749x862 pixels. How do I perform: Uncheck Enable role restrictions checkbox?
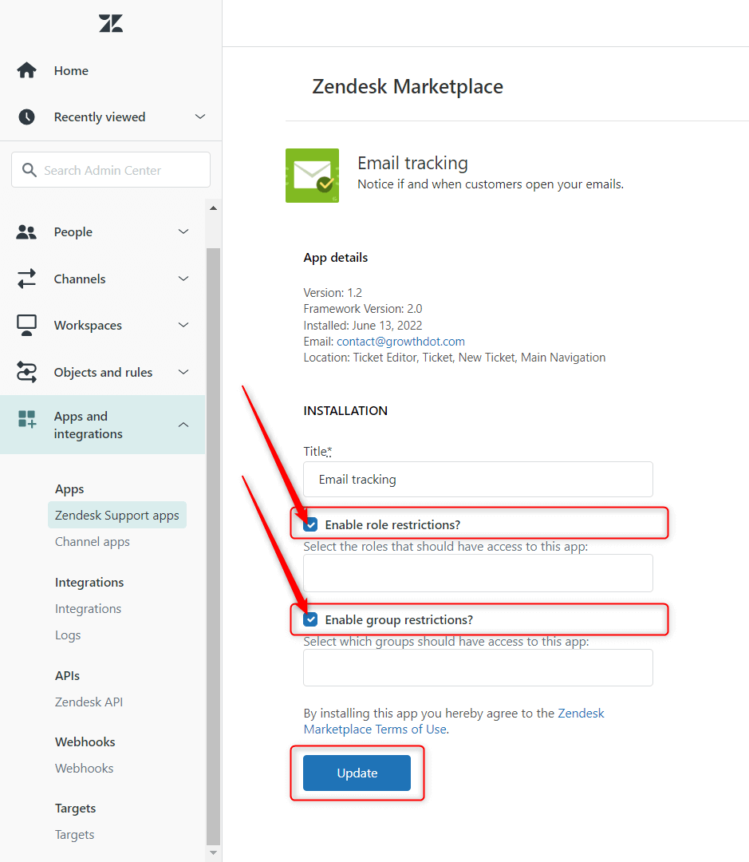310,524
